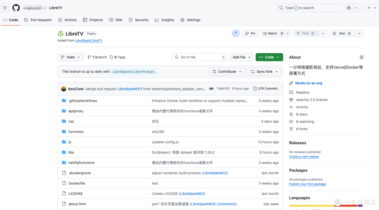
Task: Follow the LibreSpark/LibreTV forked-from link
Action: pyautogui.click(x=88, y=40)
